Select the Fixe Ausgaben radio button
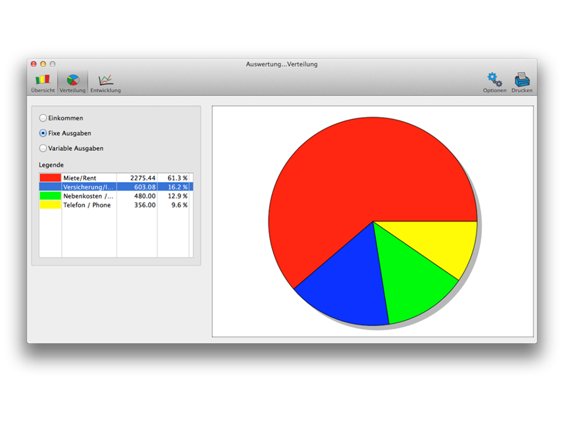The height and width of the screenshot is (423, 564). point(43,133)
